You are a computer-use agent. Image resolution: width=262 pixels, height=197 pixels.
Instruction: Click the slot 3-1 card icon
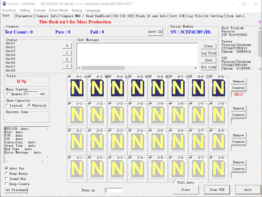[x=77, y=169]
